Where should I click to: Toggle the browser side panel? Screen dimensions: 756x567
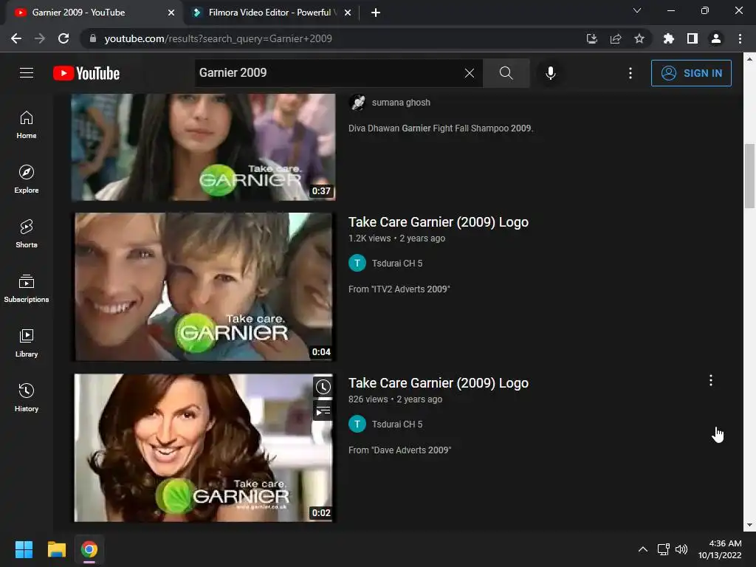(693, 38)
